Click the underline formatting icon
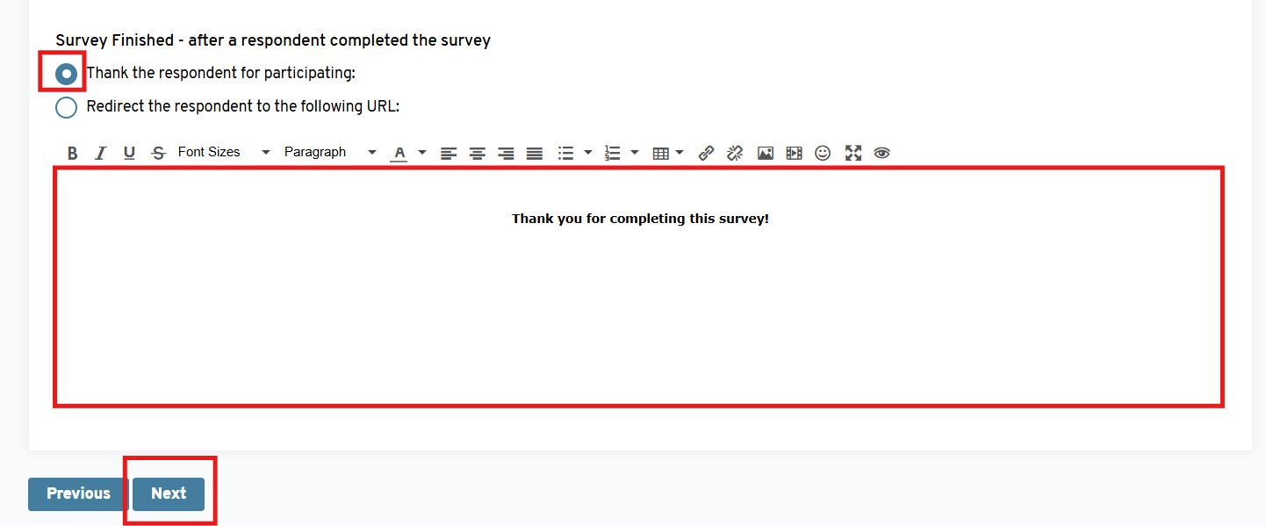The image size is (1266, 526). point(129,153)
